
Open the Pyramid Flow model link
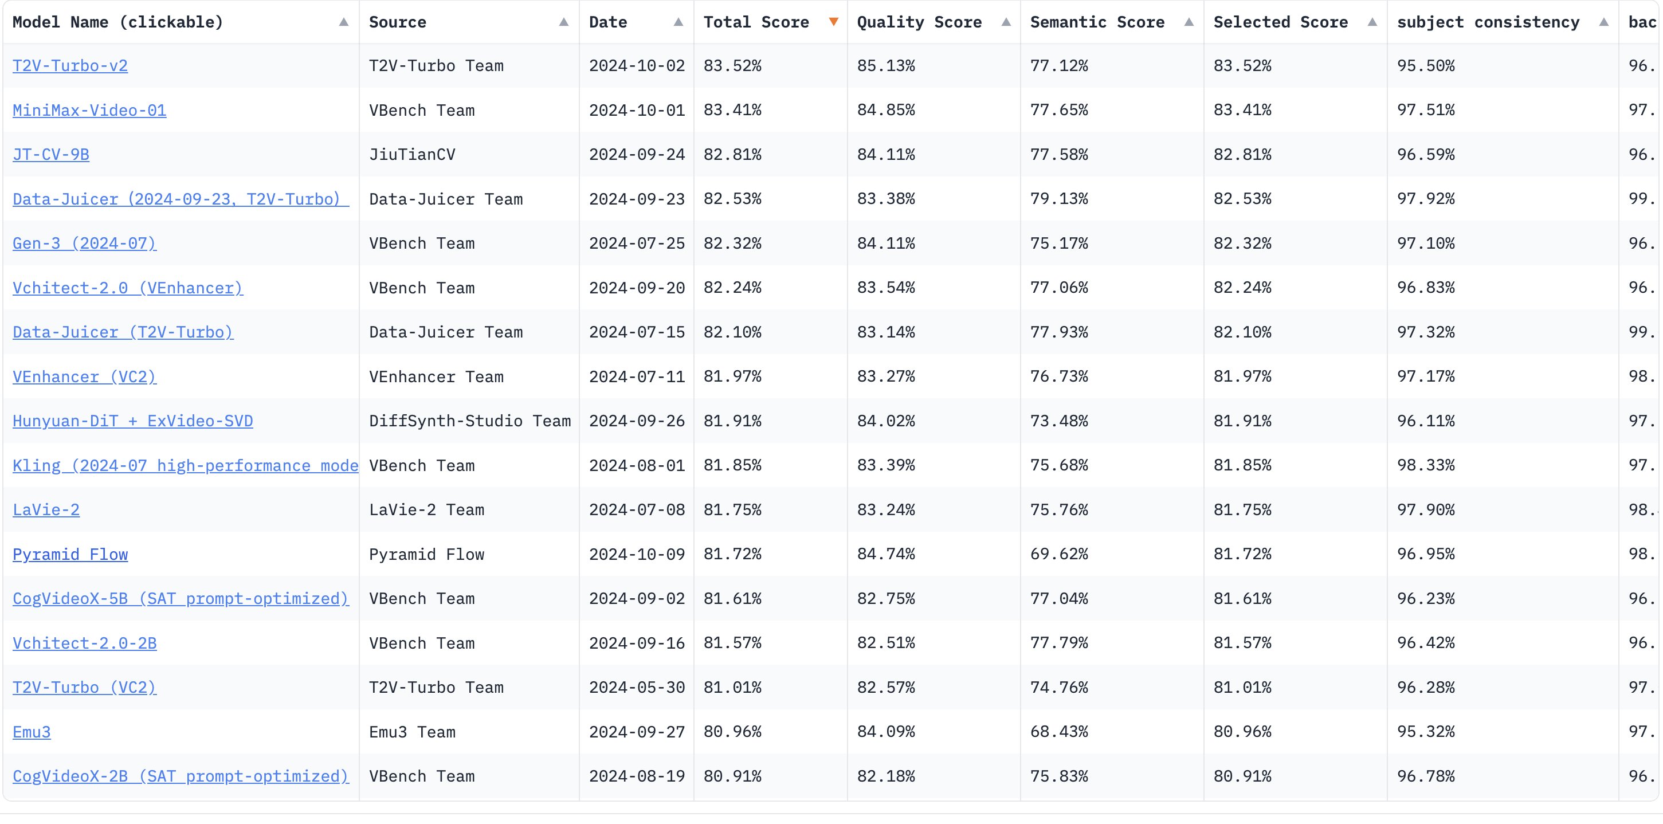click(70, 554)
